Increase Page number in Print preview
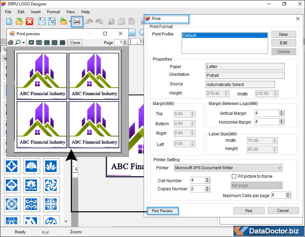Screen dimensions: 305x237 tap(125, 41)
